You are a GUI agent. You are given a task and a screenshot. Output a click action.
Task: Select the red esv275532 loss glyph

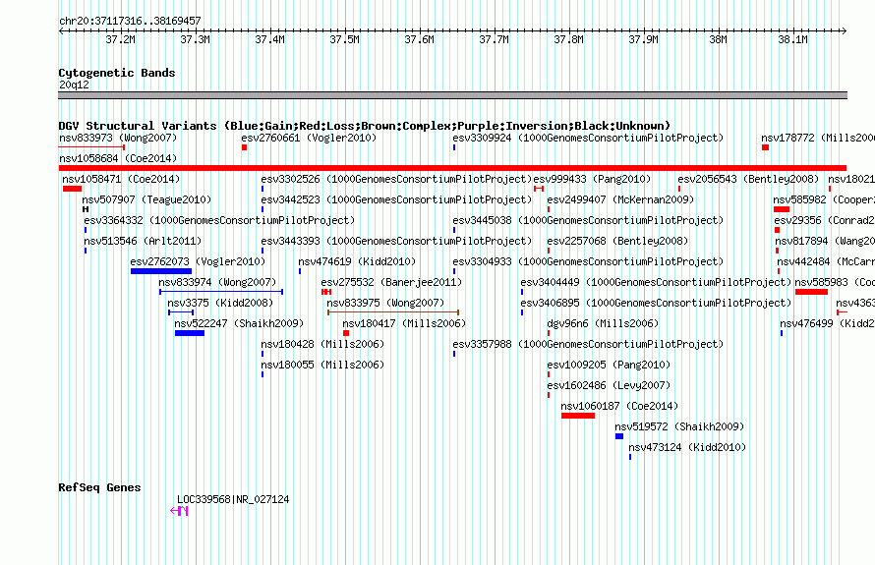click(x=326, y=292)
